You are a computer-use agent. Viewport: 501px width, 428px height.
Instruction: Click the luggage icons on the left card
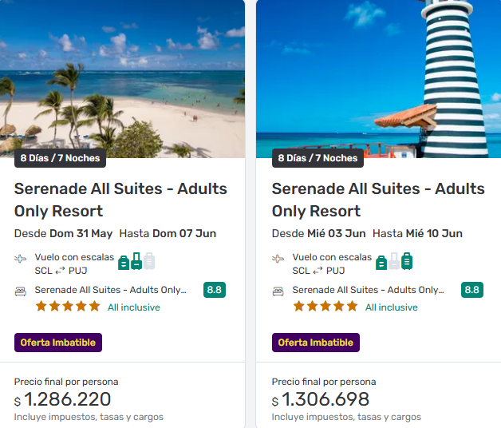[136, 261]
